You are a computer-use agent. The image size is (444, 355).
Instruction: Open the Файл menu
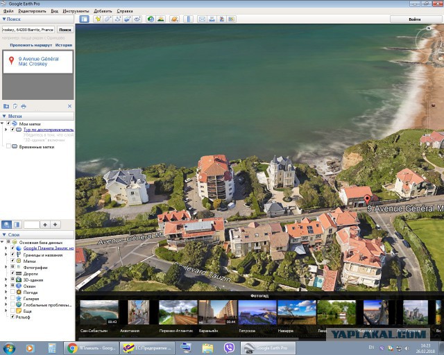pos(8,11)
